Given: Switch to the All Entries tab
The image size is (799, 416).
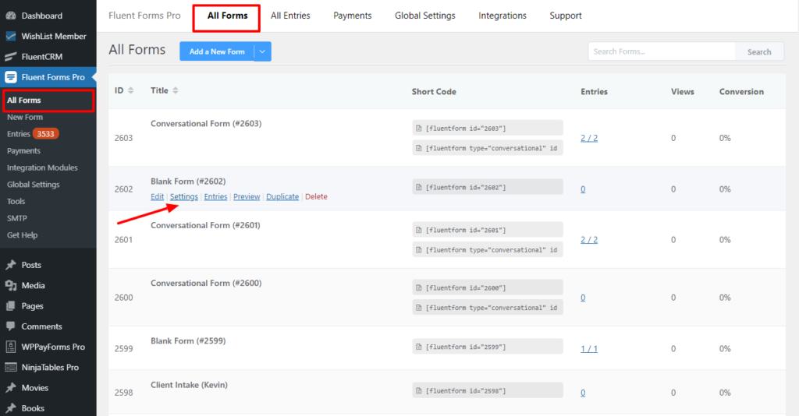Looking at the screenshot, I should point(290,16).
